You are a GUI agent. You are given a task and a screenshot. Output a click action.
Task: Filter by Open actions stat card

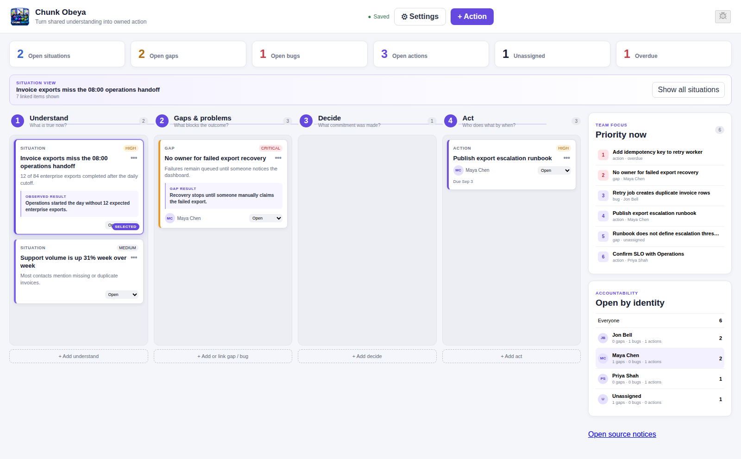431,54
